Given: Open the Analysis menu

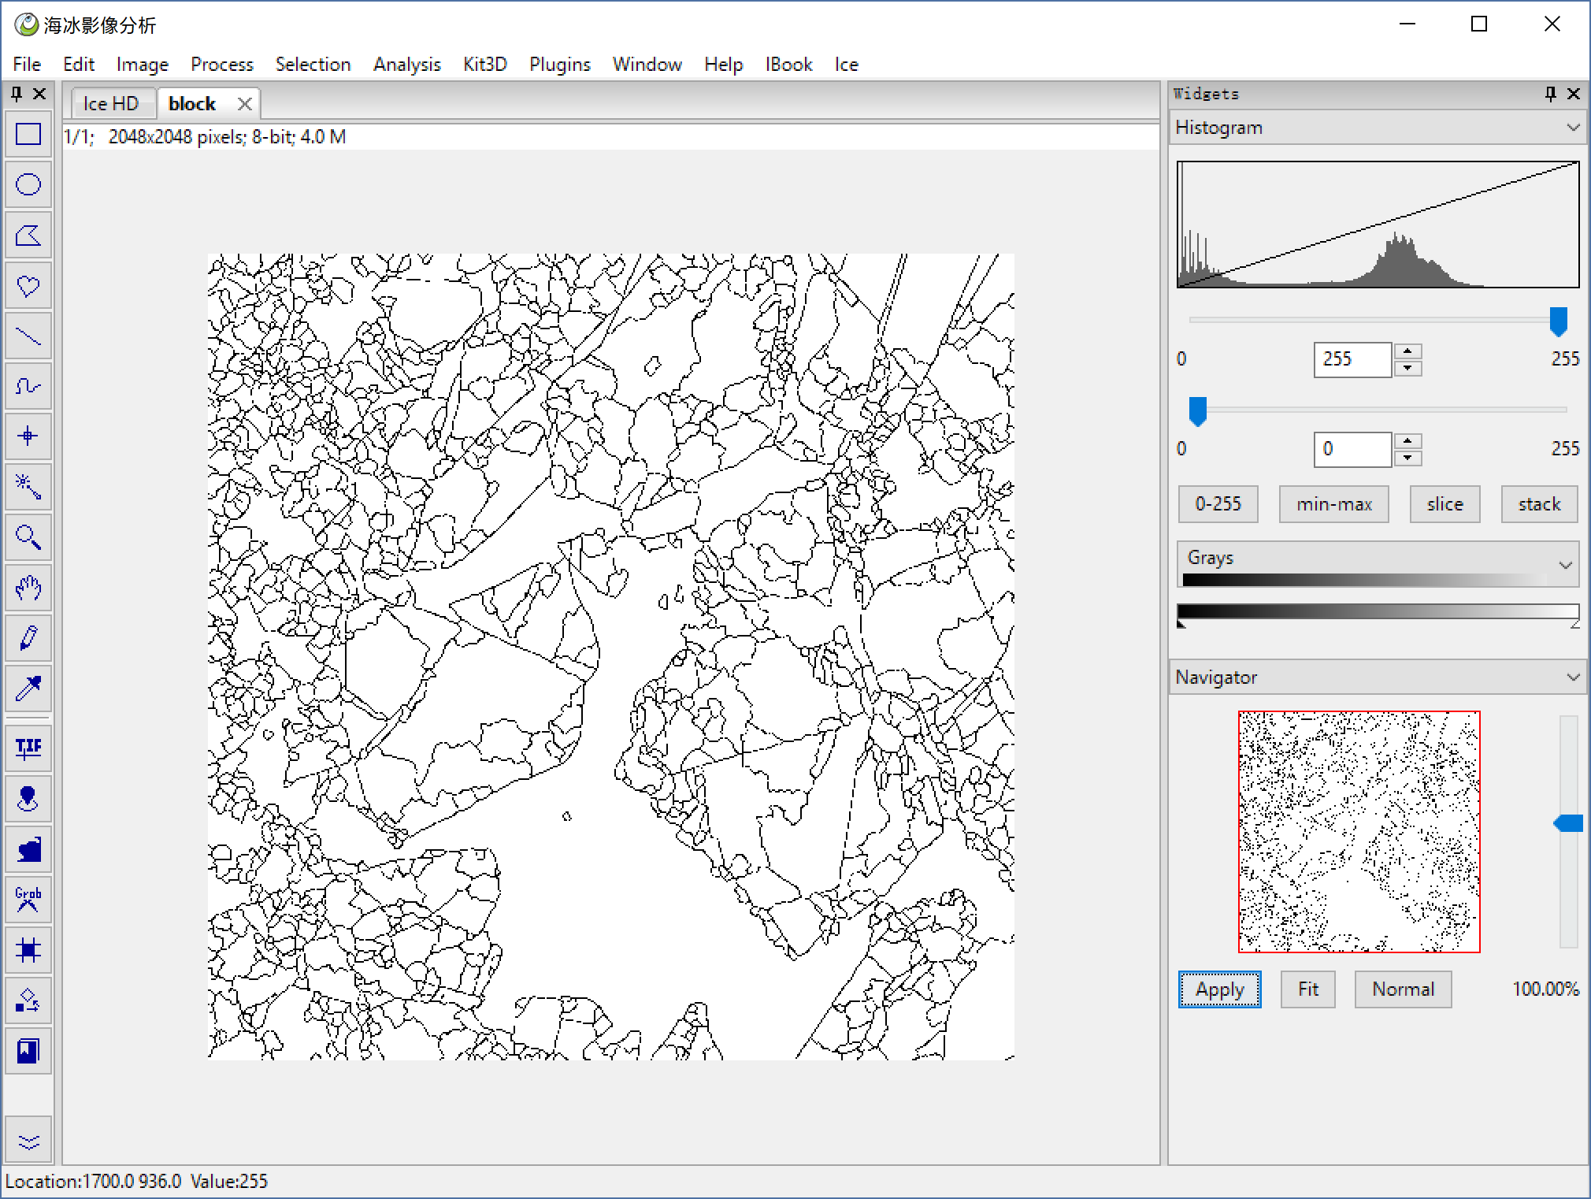Looking at the screenshot, I should tap(406, 65).
